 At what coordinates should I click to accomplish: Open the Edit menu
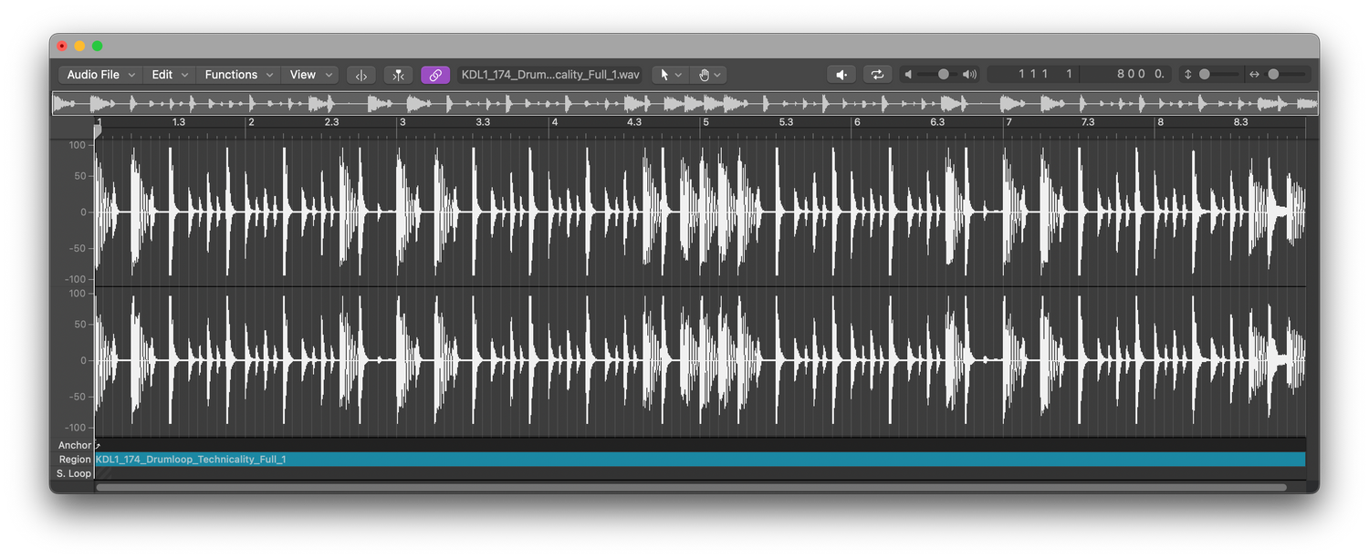[170, 75]
